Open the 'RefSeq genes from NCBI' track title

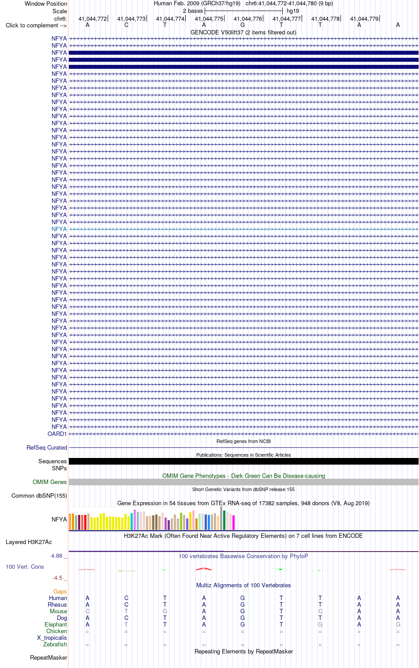coord(243,441)
